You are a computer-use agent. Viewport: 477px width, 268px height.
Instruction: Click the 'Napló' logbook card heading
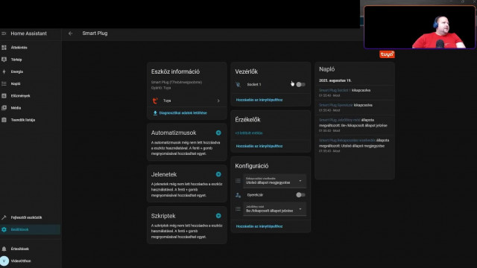326,69
